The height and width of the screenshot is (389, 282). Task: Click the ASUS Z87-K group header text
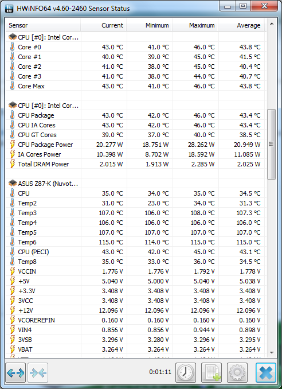(x=48, y=184)
